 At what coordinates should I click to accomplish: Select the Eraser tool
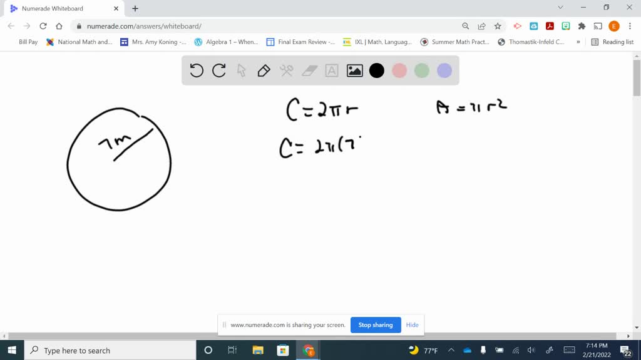tap(309, 71)
